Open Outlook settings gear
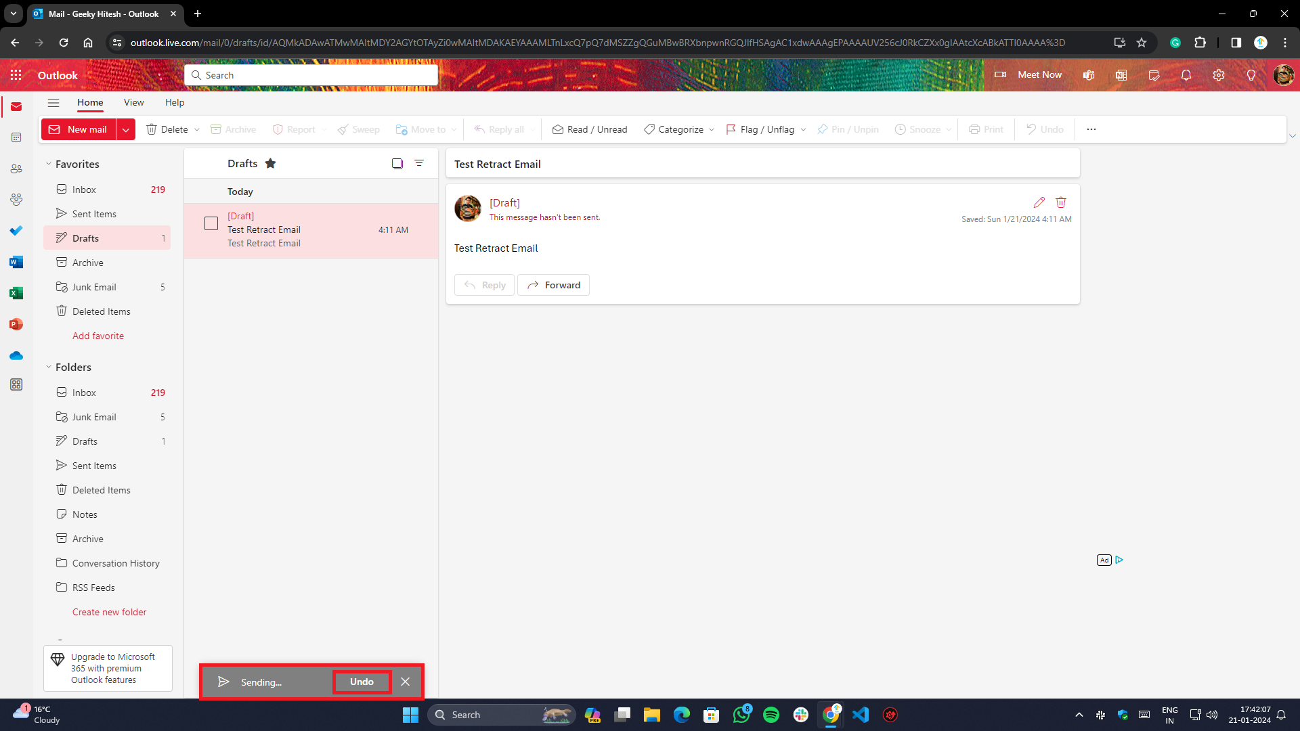 pyautogui.click(x=1219, y=75)
